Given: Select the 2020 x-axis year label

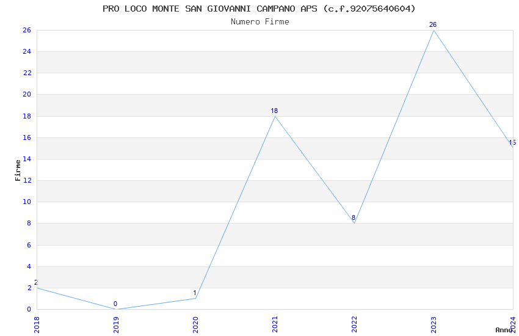Looking at the screenshot, I should [x=195, y=325].
